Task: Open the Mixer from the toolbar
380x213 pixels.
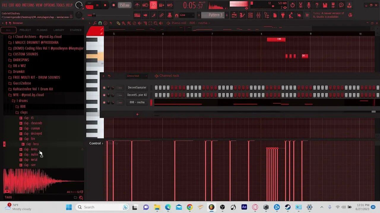Action: (x=259, y=15)
